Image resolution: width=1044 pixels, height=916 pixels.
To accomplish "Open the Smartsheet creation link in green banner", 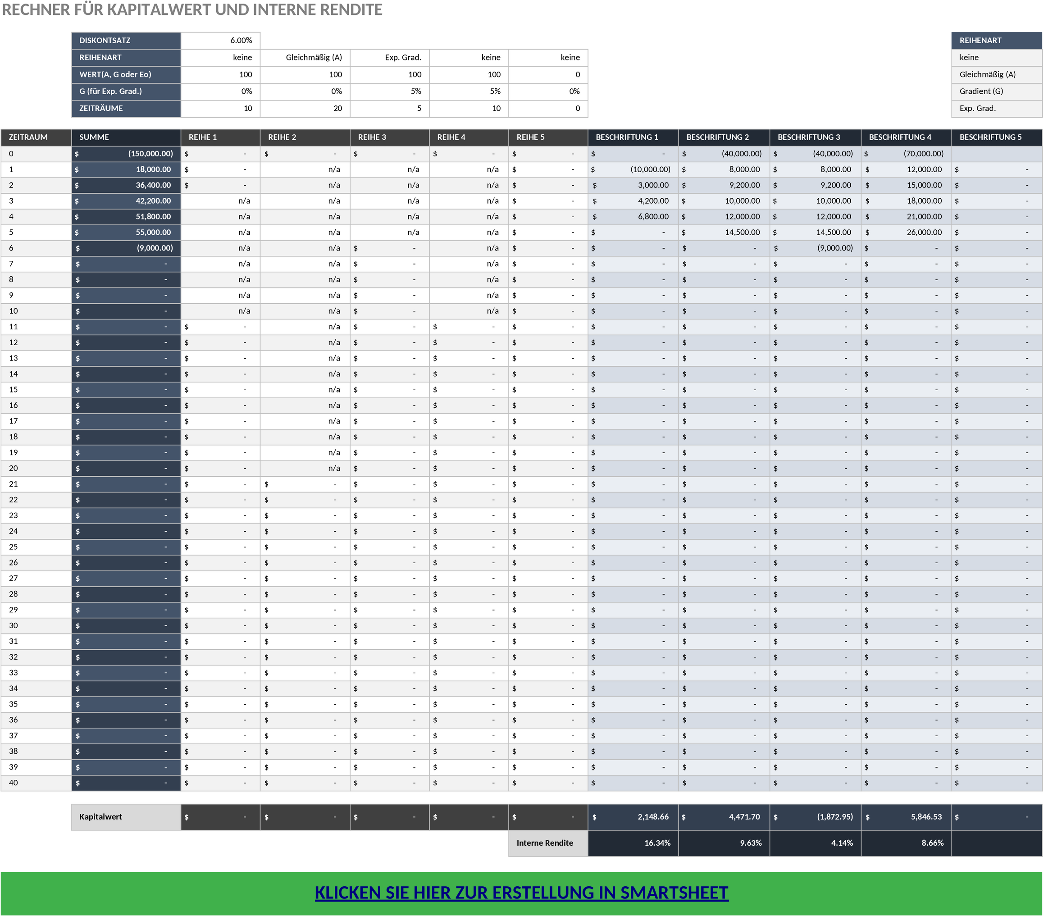I will click(x=521, y=893).
